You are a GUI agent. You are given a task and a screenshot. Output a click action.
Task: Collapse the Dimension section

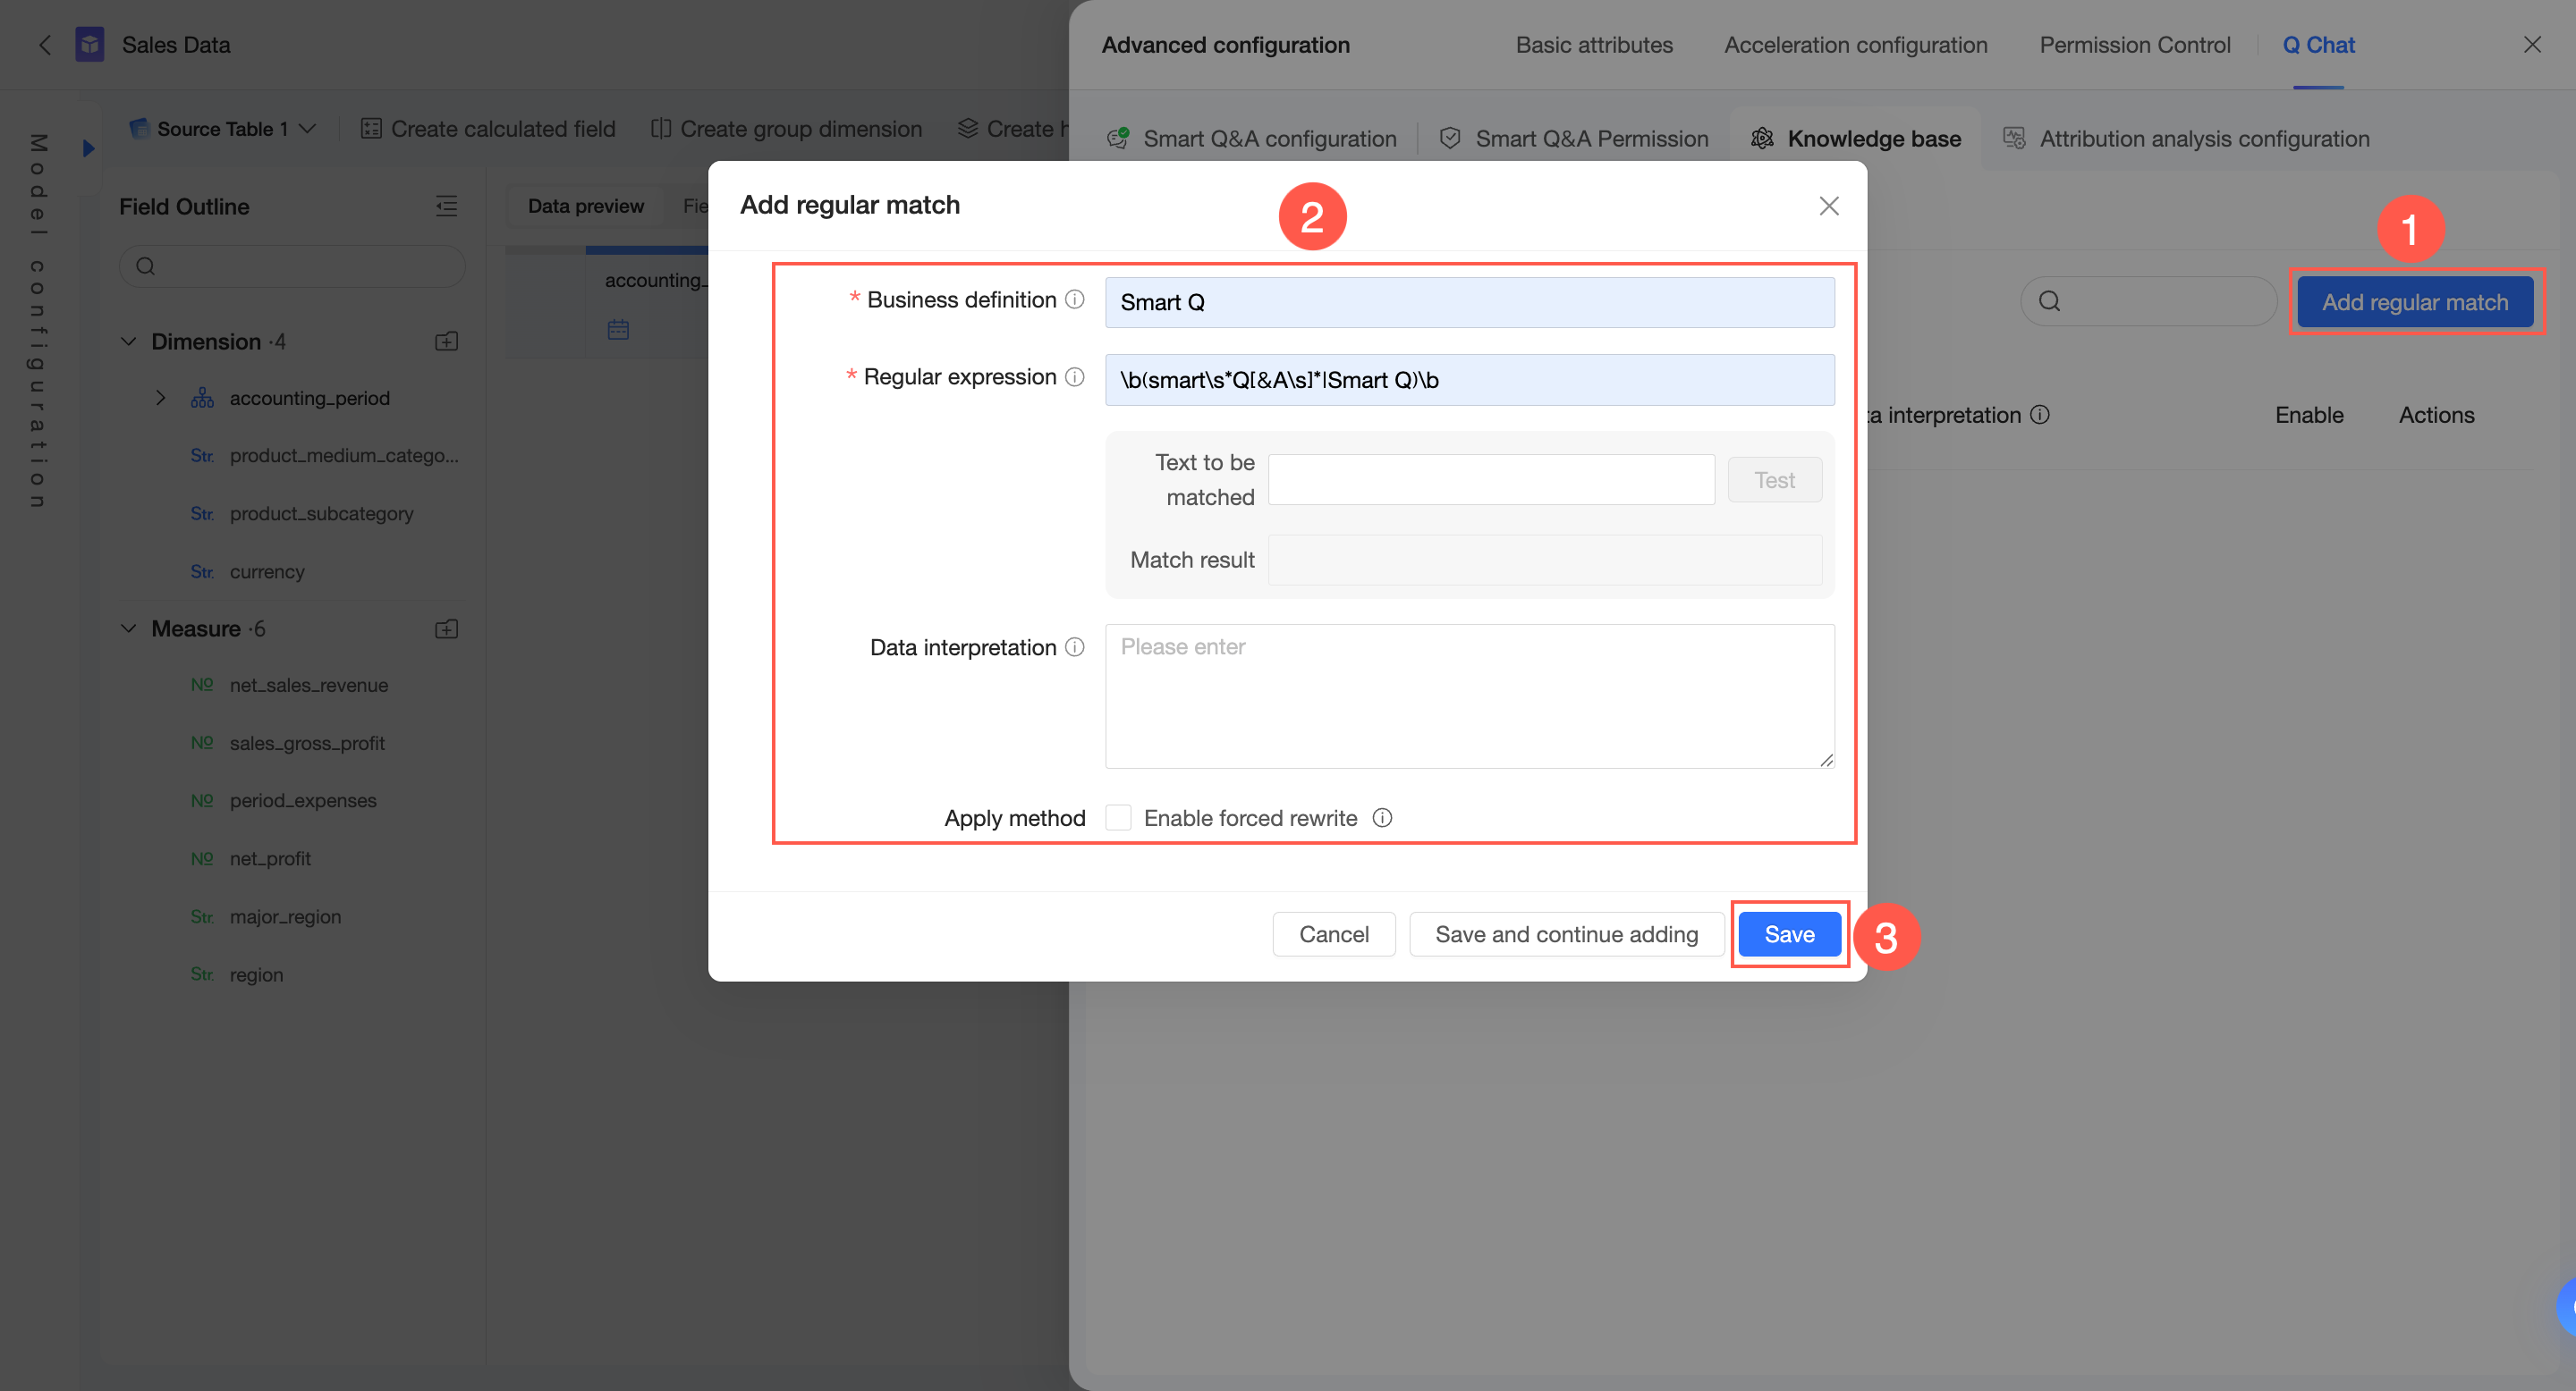coord(129,341)
